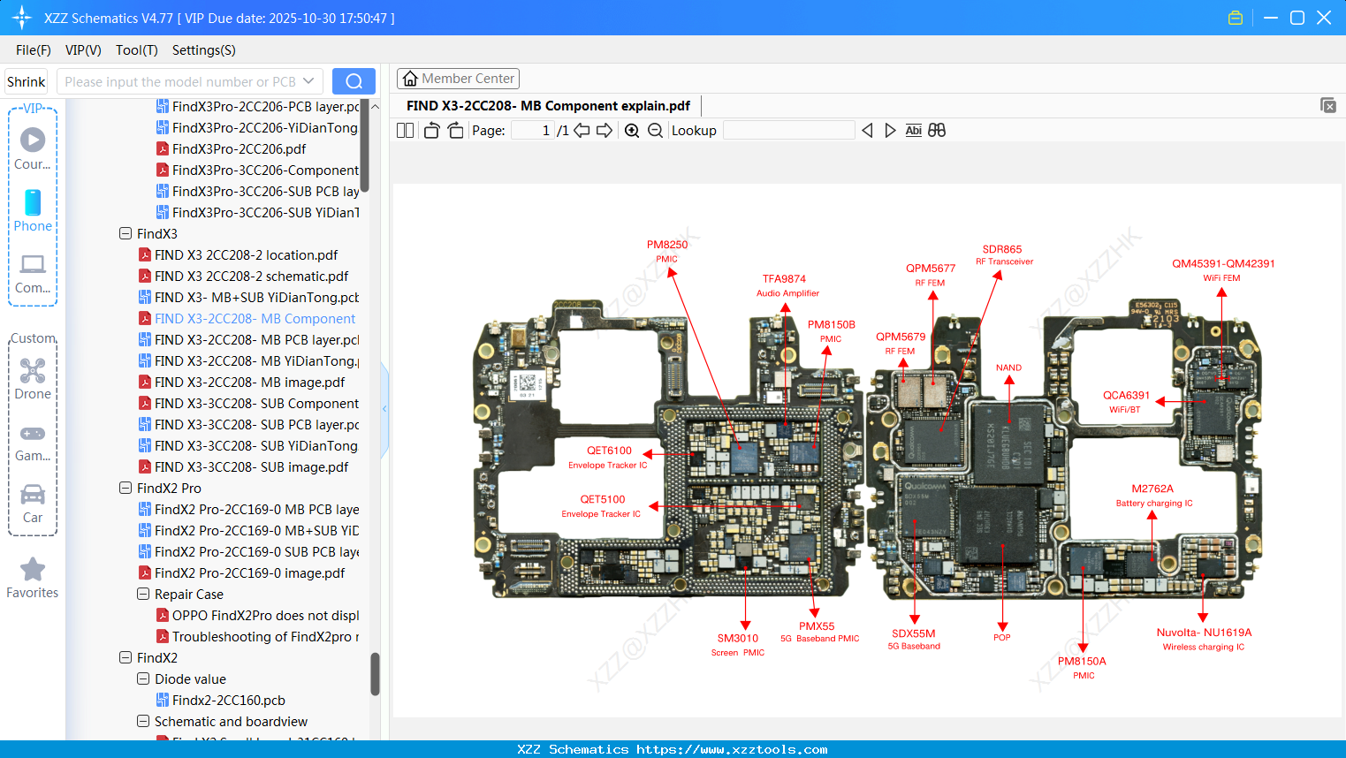The height and width of the screenshot is (758, 1346).
Task: Open the File menu
Action: coord(32,50)
